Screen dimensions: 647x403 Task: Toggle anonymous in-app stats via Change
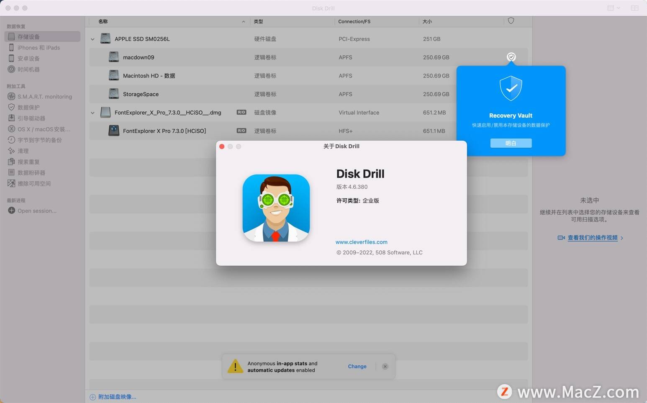pos(357,366)
